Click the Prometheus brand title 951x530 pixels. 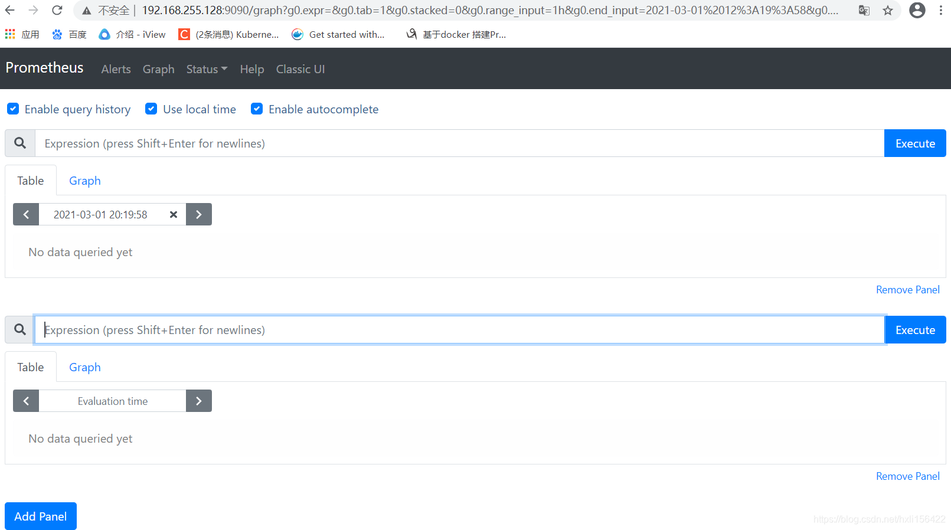(45, 68)
